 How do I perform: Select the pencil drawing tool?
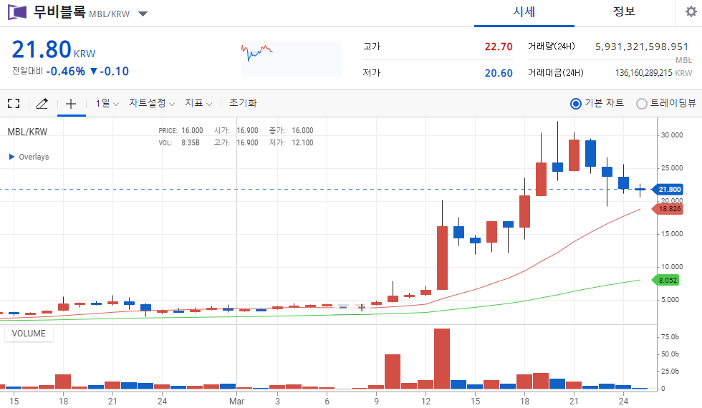coord(42,104)
